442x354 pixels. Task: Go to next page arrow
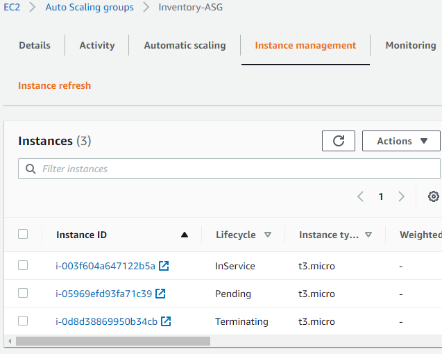point(401,196)
